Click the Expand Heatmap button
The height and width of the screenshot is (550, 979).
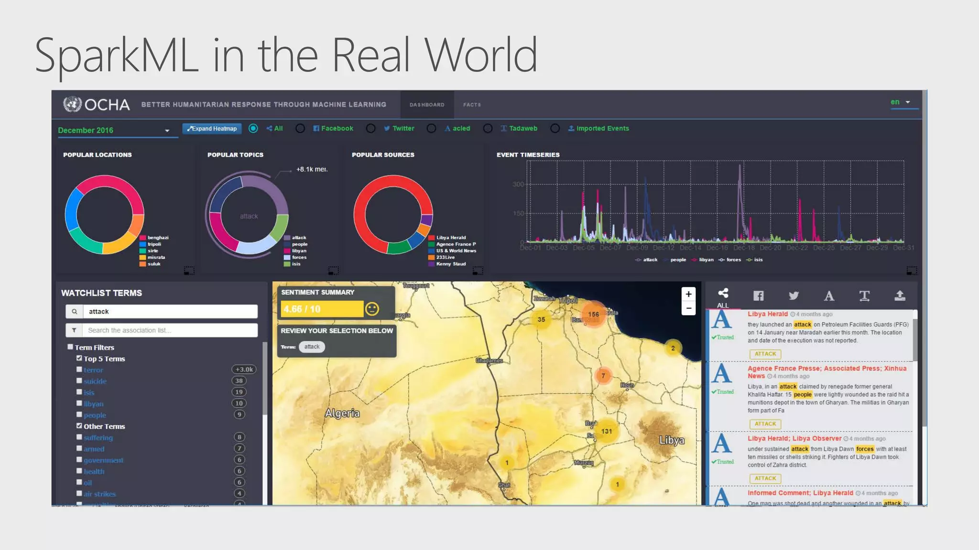coord(212,128)
